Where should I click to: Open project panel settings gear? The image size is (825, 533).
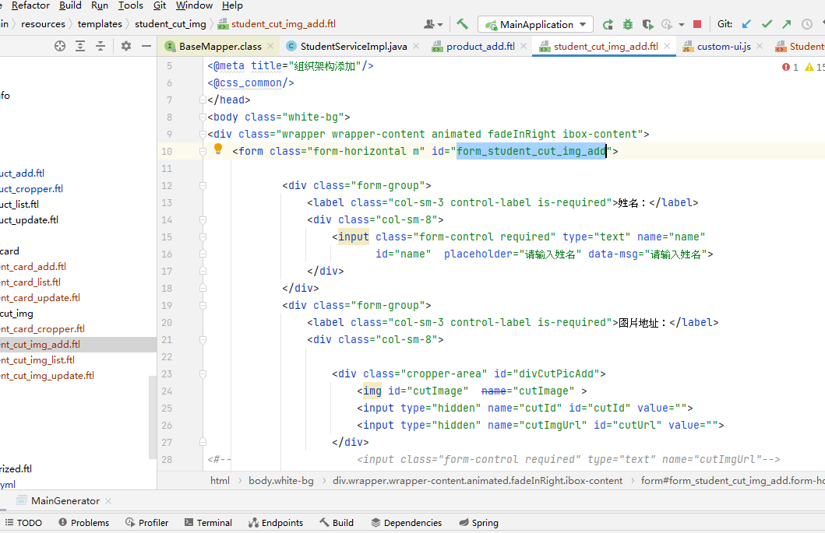coord(125,46)
